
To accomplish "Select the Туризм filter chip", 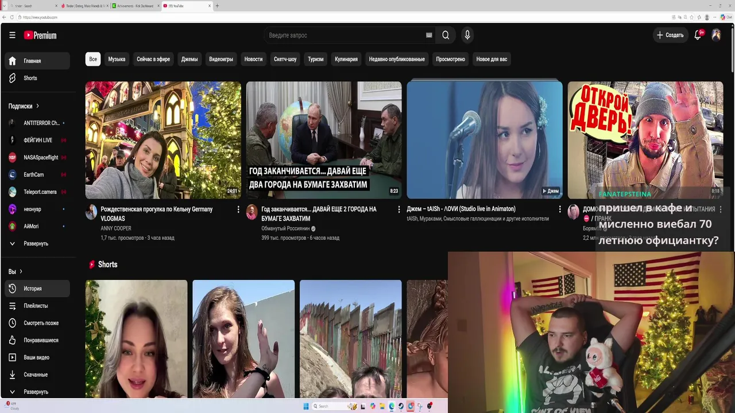I will tap(316, 59).
